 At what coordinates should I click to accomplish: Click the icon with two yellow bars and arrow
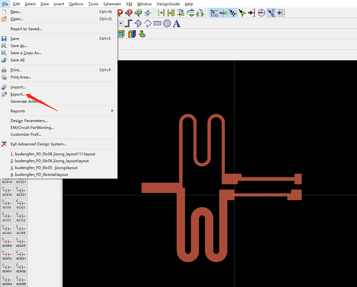click(161, 13)
